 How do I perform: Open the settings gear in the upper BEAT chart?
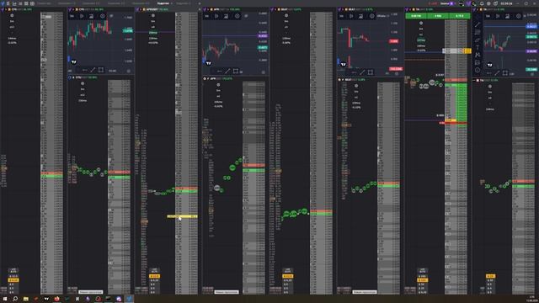point(372,16)
